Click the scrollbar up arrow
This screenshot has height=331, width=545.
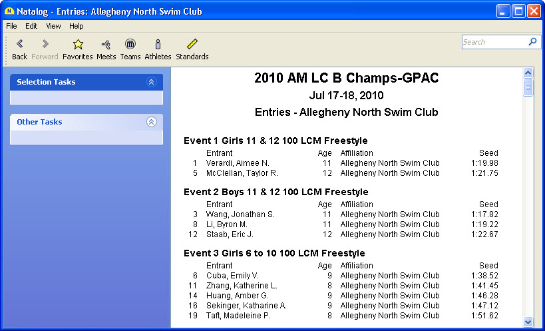point(528,73)
